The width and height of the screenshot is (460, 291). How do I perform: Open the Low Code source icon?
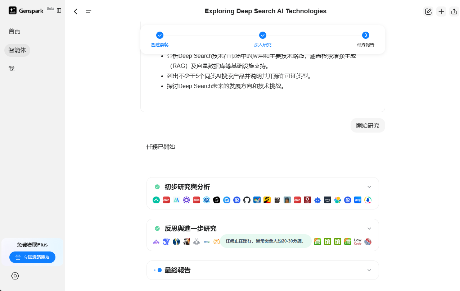pos(358,242)
